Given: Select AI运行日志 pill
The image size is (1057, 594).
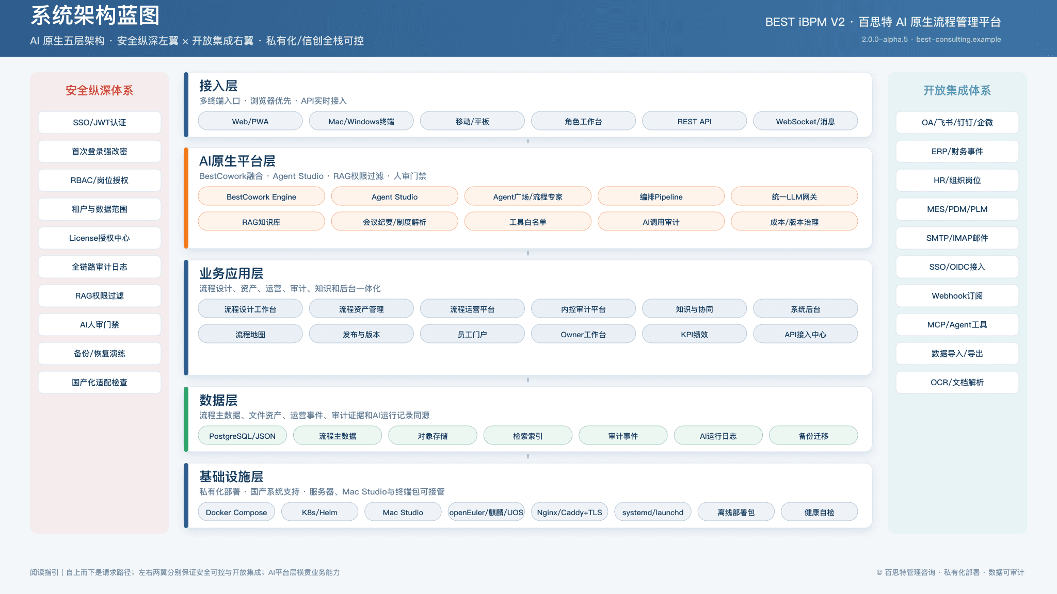Looking at the screenshot, I should 718,436.
